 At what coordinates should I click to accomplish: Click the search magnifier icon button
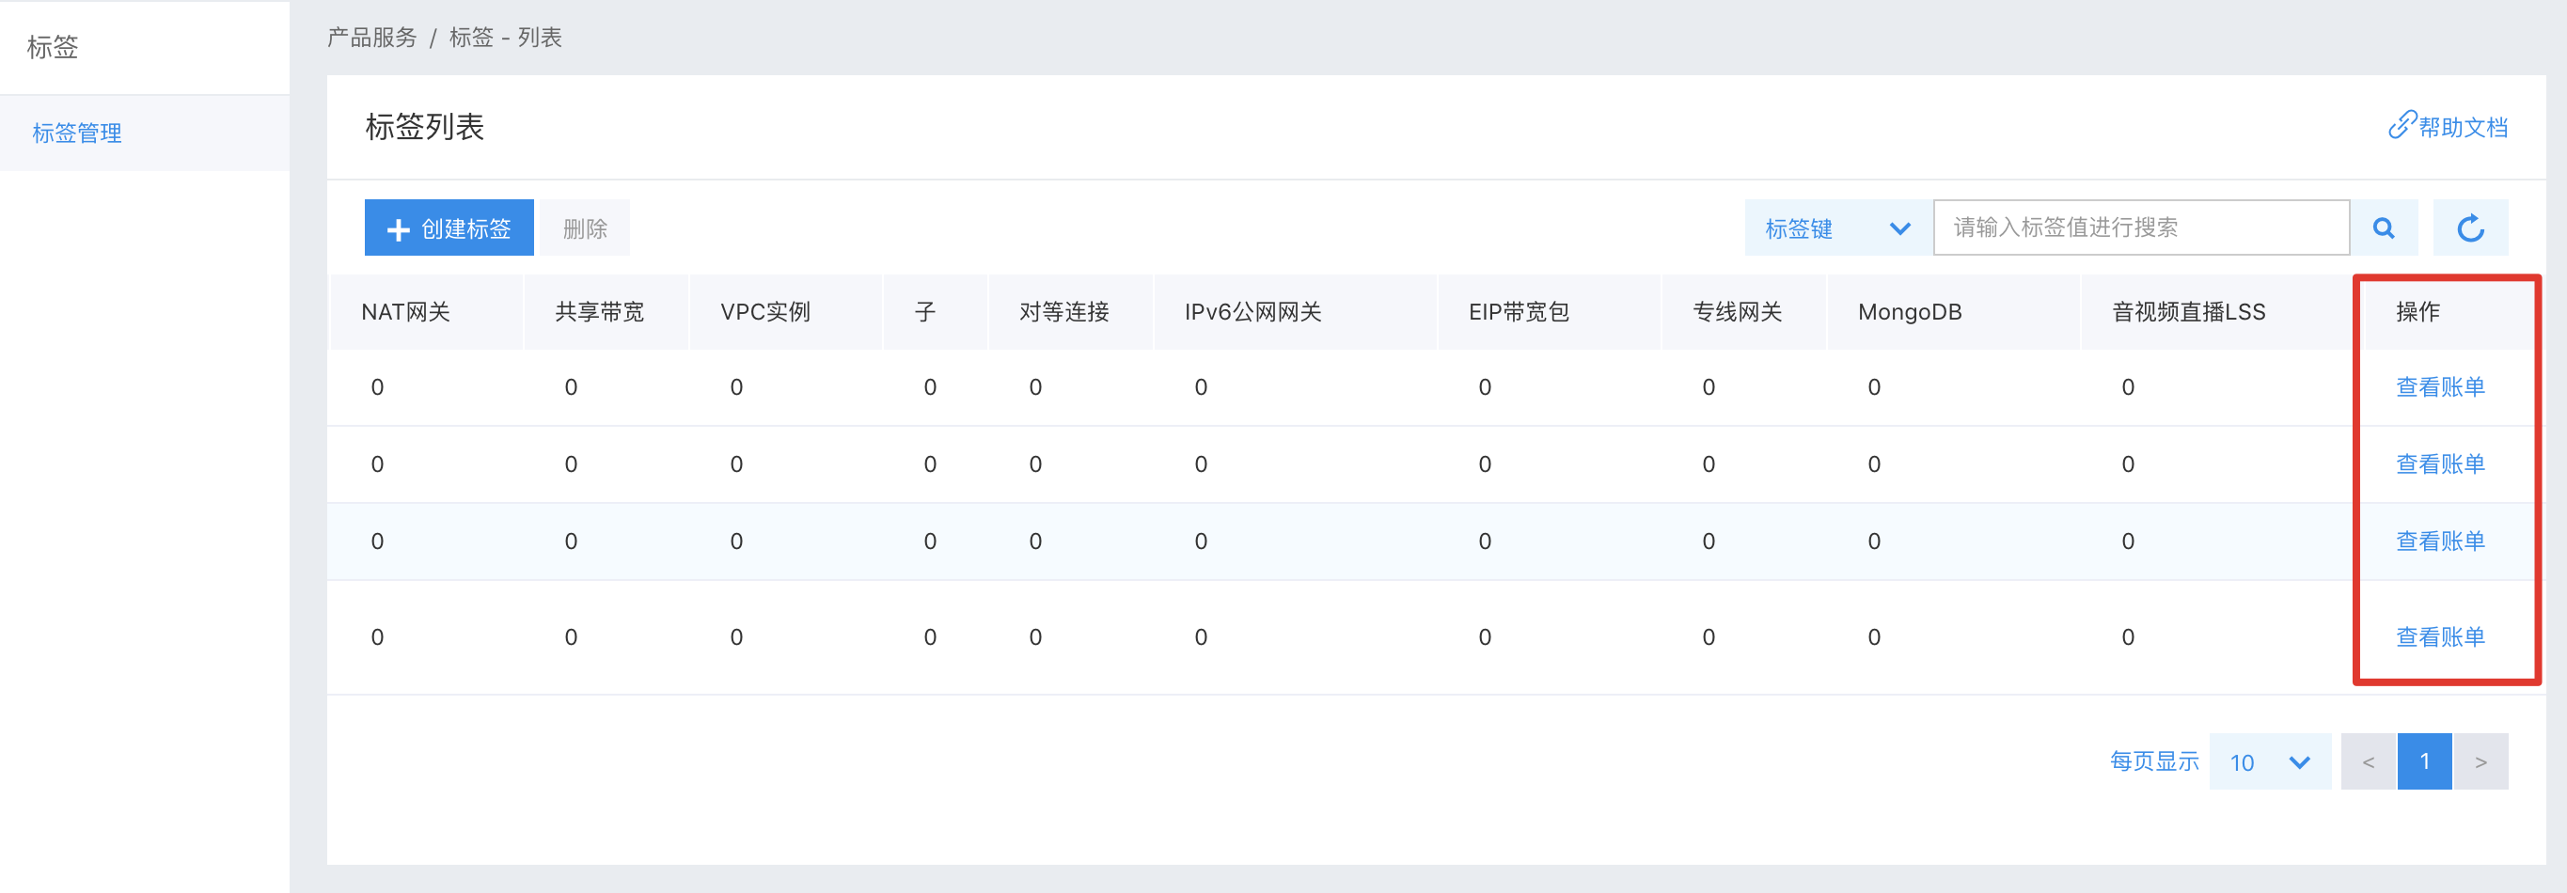[x=2384, y=227]
